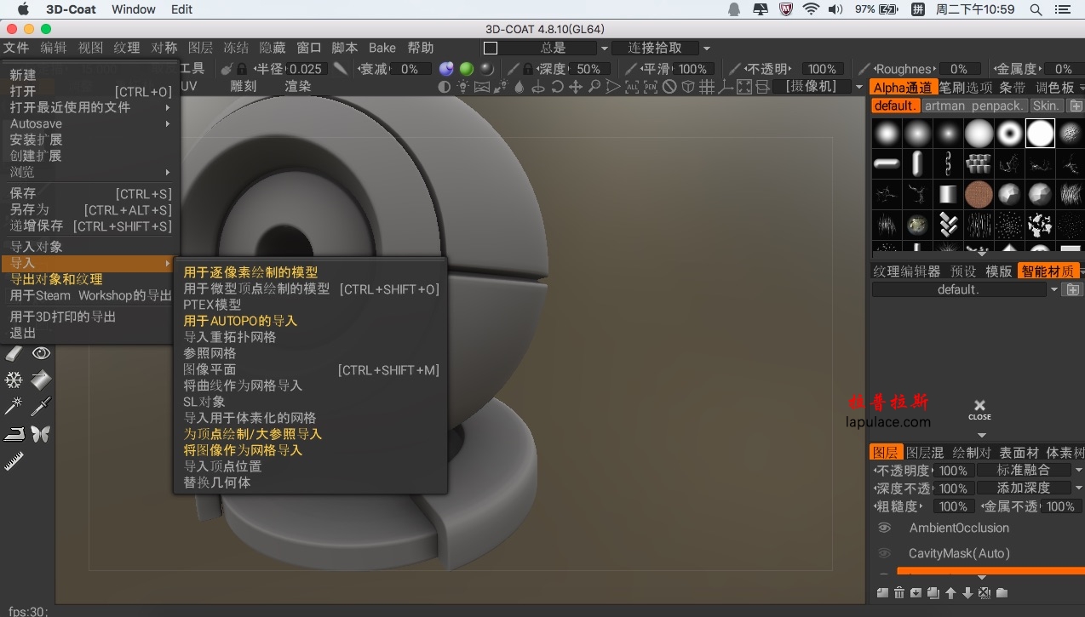Click the 渲染 room button

[x=298, y=87]
